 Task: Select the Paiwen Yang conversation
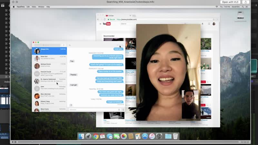[x=49, y=103]
